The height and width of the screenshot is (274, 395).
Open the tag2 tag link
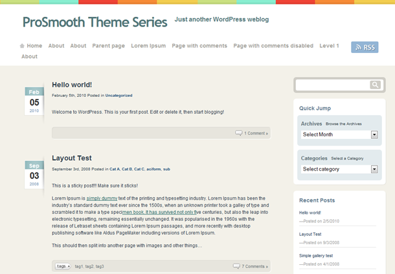tap(89, 266)
